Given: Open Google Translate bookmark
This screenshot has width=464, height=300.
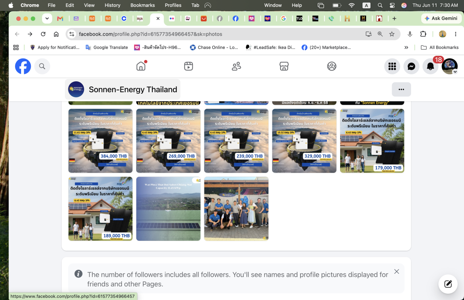Looking at the screenshot, I should point(107,47).
